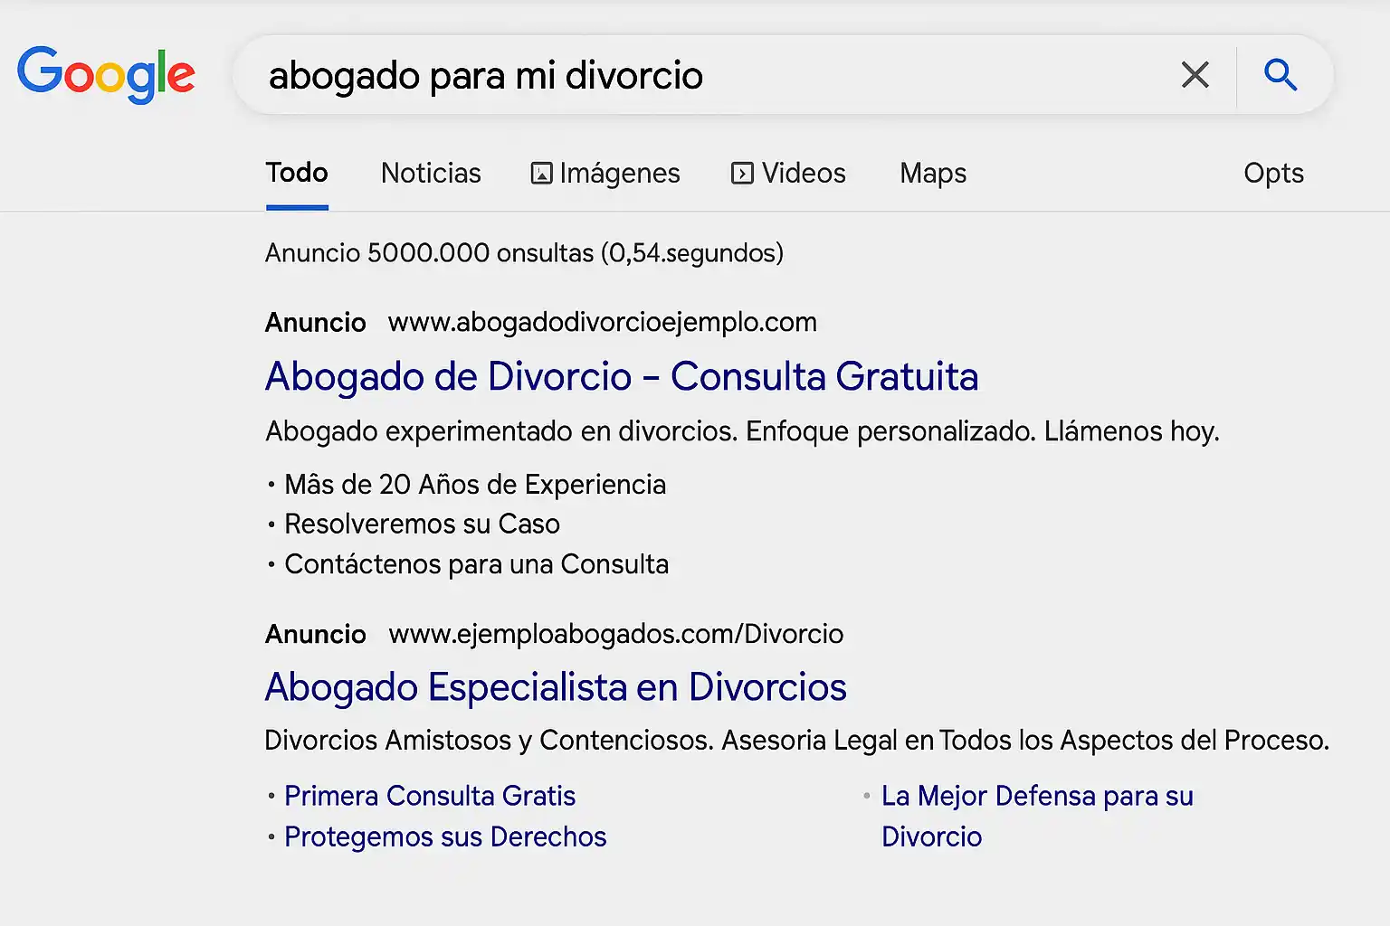1390x926 pixels.
Task: Click 'Contáctenos para una Consulta' bullet
Action: [x=476, y=564]
